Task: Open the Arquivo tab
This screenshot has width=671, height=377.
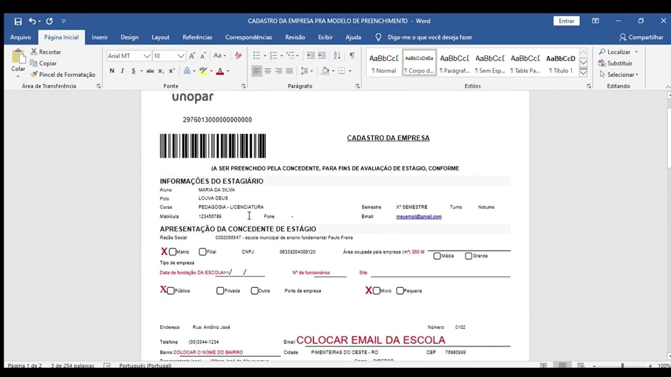Action: pos(20,37)
